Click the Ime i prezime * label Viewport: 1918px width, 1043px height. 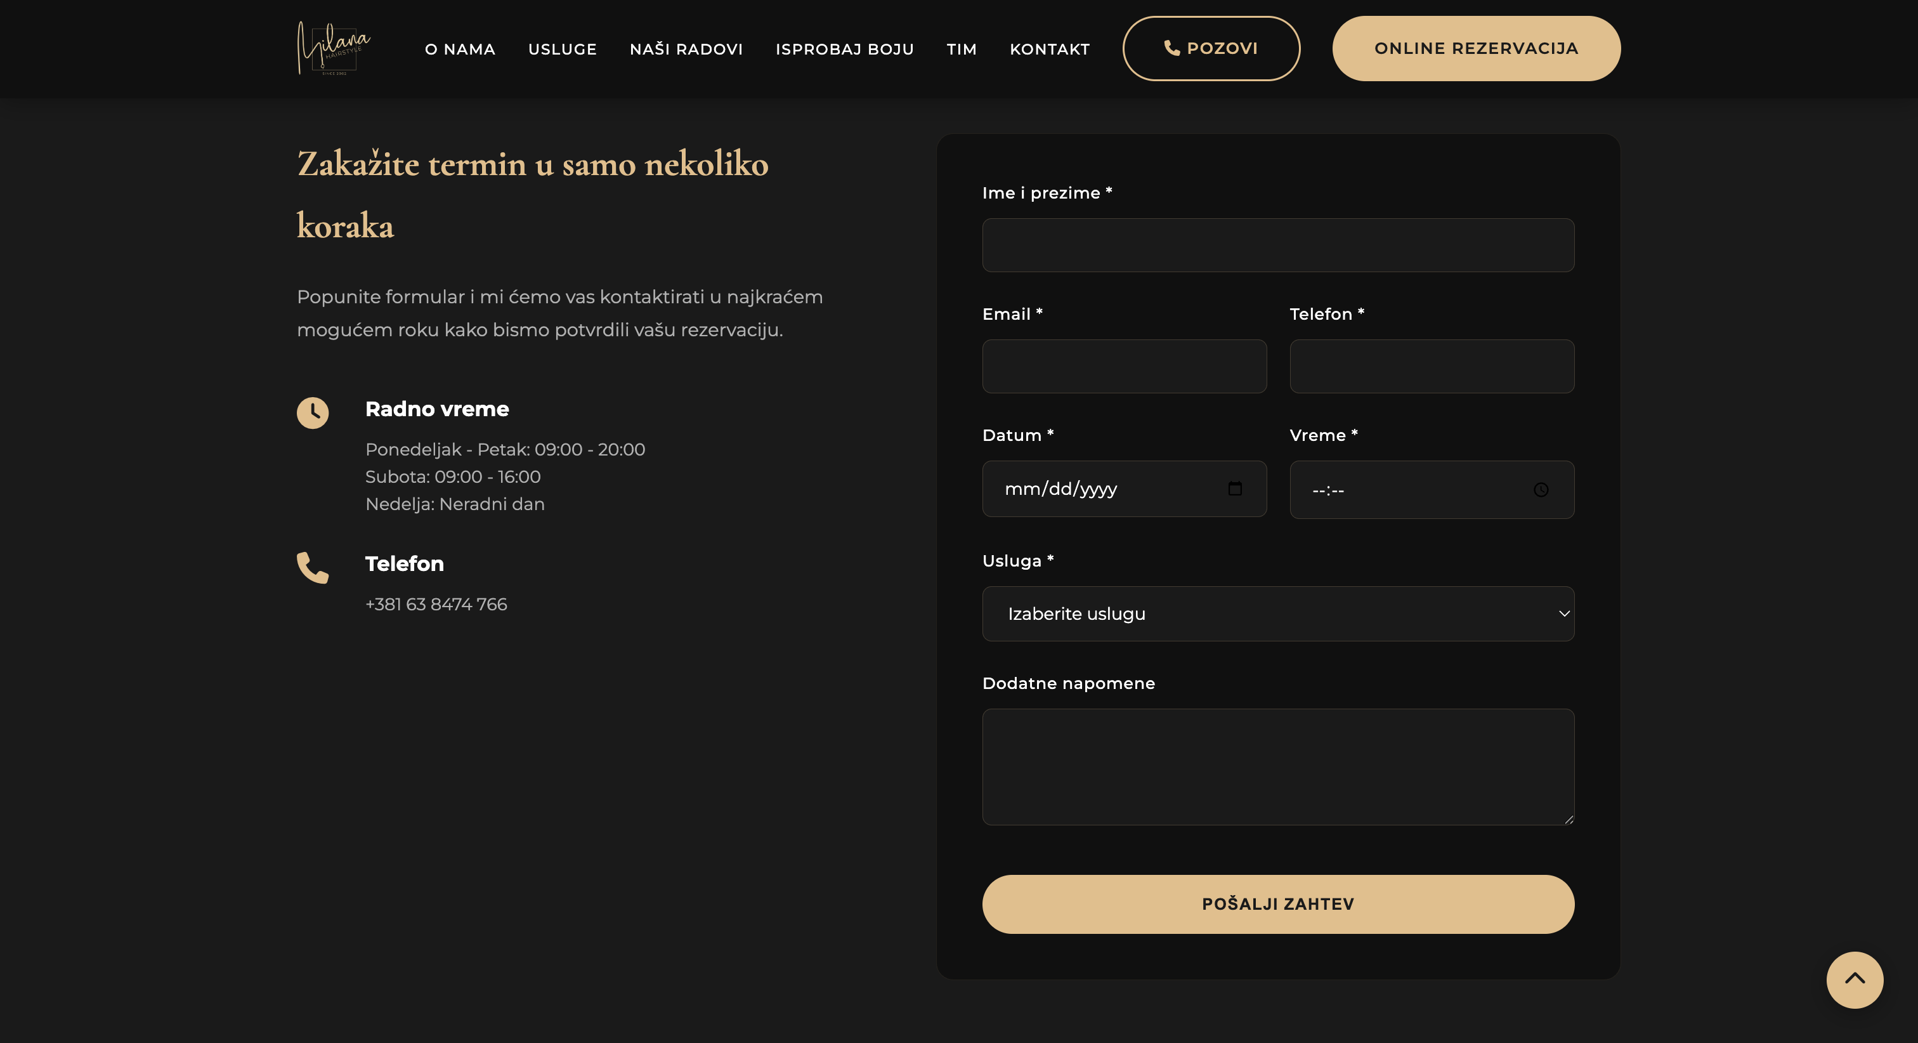click(1047, 193)
